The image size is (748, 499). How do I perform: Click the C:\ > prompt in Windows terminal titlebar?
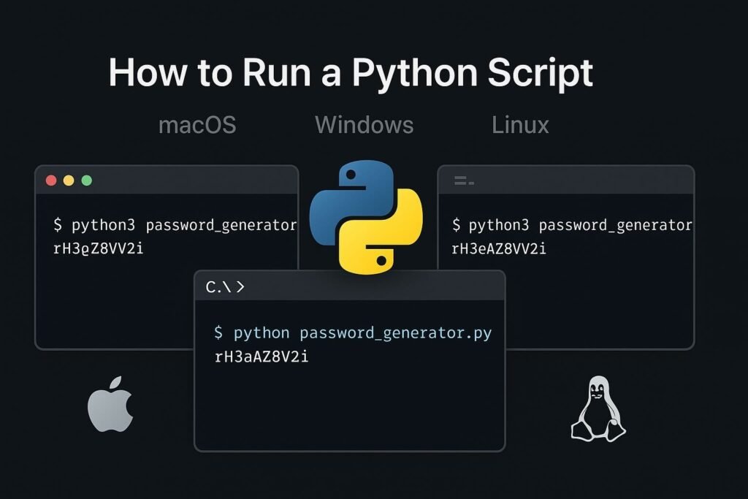pos(225,286)
